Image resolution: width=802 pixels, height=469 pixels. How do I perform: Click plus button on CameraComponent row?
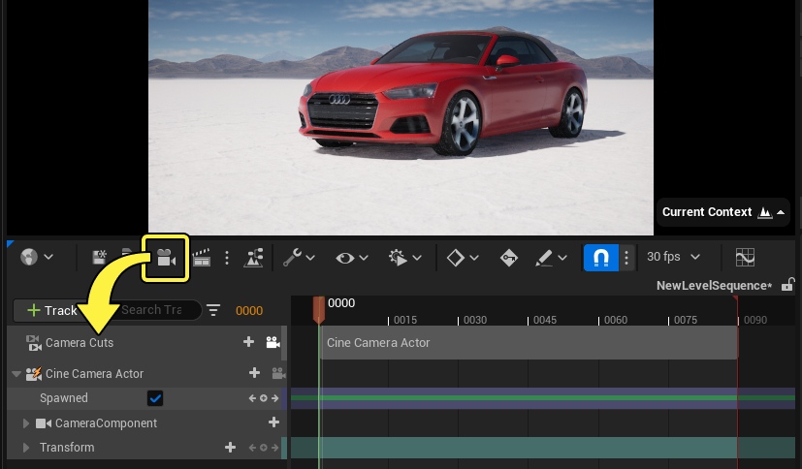tap(273, 422)
